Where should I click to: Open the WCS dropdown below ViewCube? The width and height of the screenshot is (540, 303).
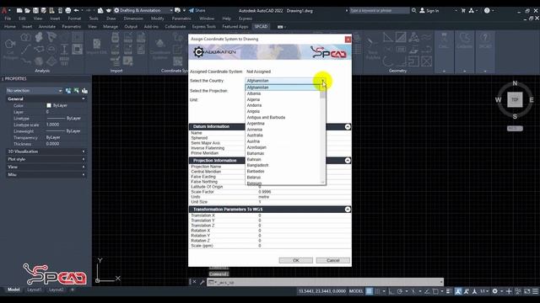(x=515, y=128)
